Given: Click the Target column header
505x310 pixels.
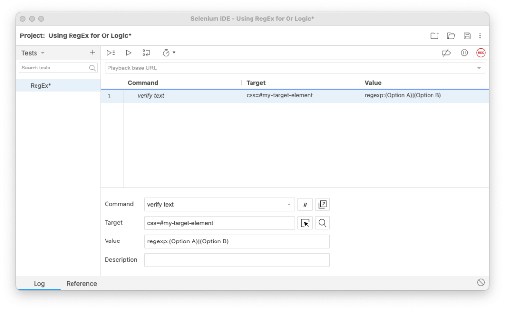Looking at the screenshot, I should (x=256, y=83).
